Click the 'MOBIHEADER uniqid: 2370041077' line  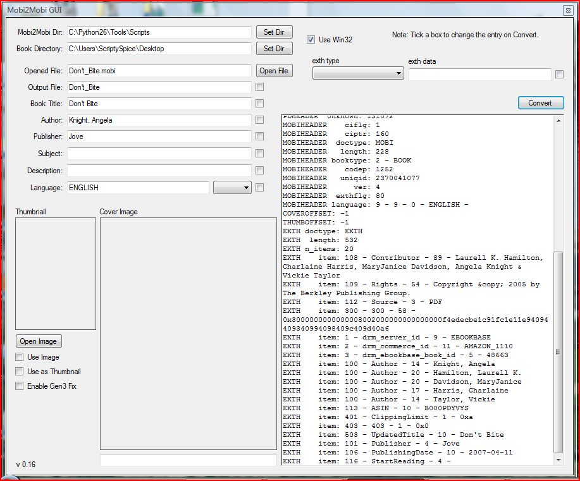[351, 178]
